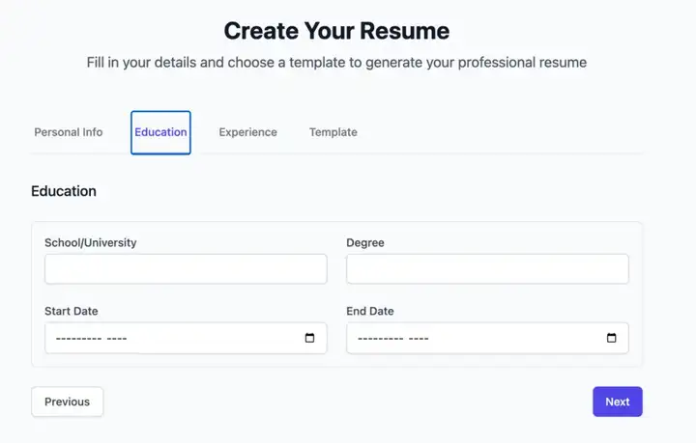Open the Start Date calendar picker icon

pos(309,338)
